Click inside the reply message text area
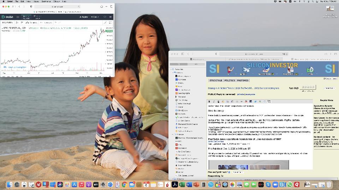Viewport: 339px width, 190px height. 260,137
